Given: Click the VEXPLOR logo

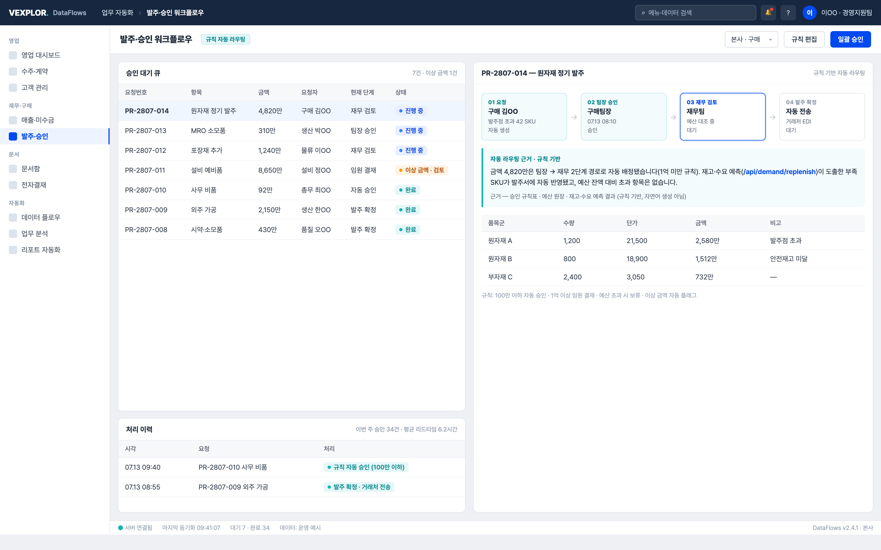Looking at the screenshot, I should (28, 13).
